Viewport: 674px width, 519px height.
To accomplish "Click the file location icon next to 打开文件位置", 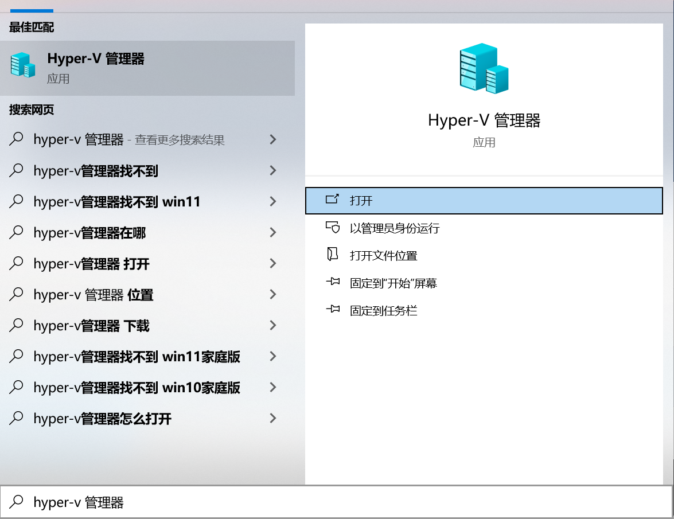I will coord(332,254).
